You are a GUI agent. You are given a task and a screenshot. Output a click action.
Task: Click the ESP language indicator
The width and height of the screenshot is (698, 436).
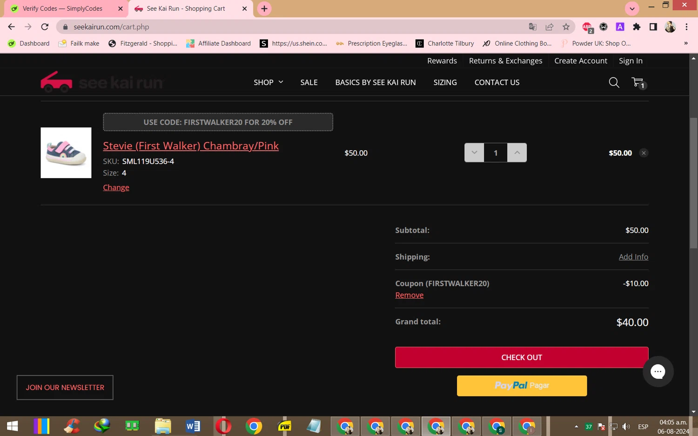[643, 427]
